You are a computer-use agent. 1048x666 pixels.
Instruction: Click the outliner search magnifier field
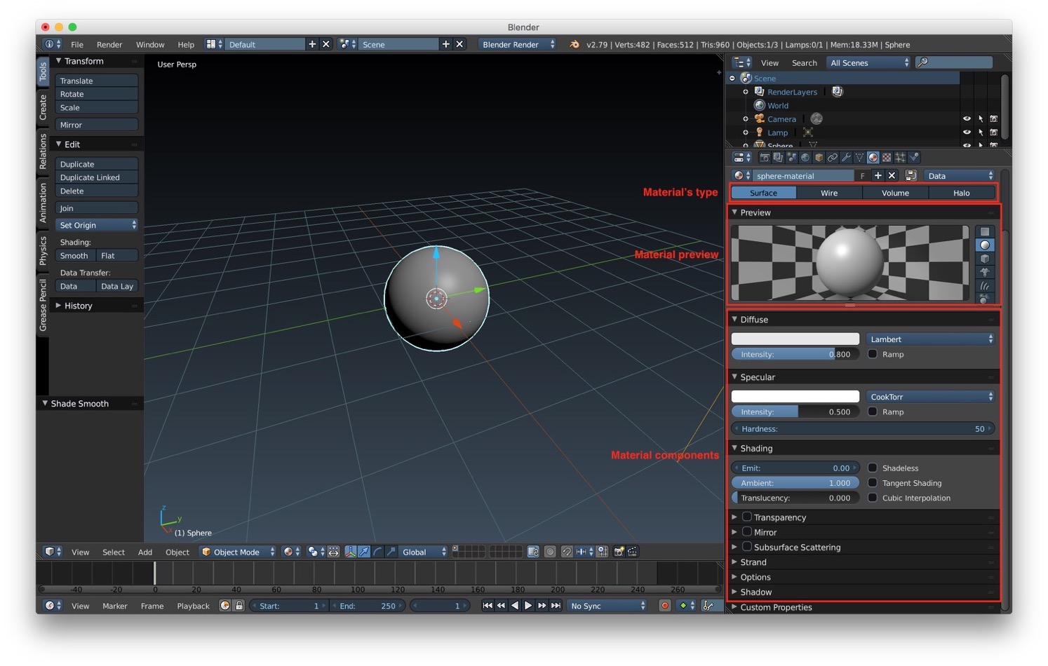pyautogui.click(x=954, y=62)
